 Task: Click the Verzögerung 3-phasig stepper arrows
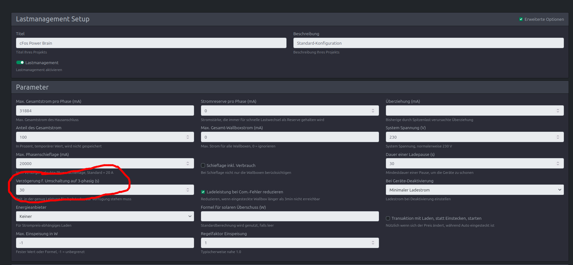188,190
